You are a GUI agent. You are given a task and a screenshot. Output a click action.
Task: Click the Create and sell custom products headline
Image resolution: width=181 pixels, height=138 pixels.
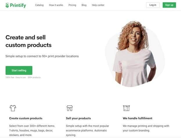[x=28, y=41]
